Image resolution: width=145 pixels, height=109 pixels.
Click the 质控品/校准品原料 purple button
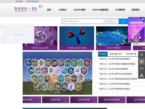click(x=112, y=100)
